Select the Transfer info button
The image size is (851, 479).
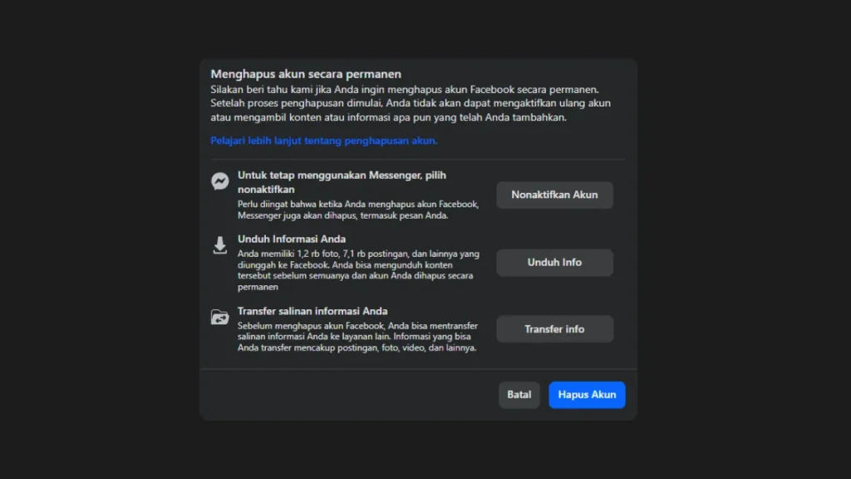pyautogui.click(x=554, y=329)
